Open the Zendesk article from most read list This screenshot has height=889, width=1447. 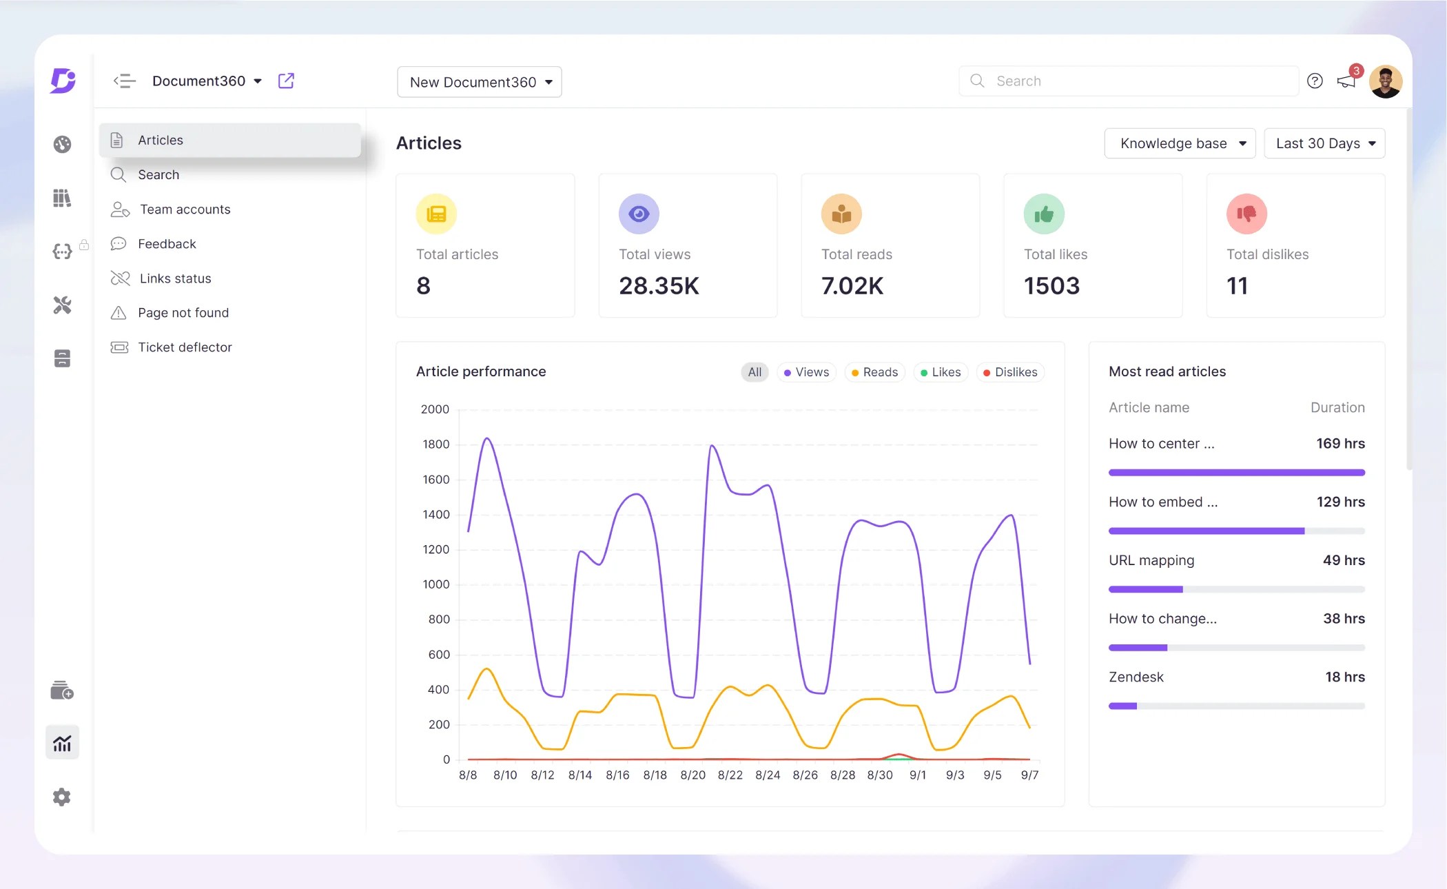coord(1136,677)
